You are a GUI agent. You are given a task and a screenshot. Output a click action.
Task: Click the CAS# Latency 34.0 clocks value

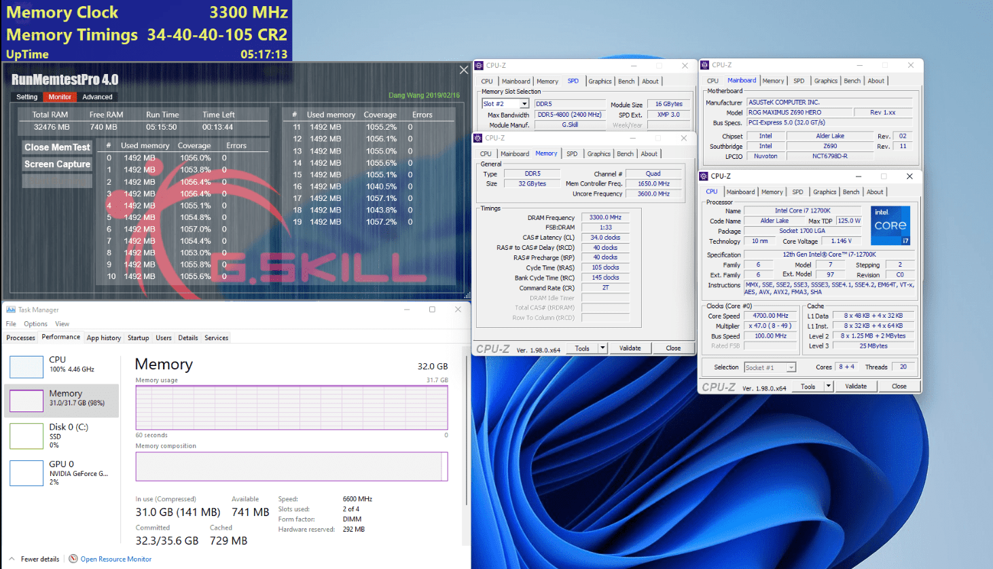pyautogui.click(x=605, y=238)
